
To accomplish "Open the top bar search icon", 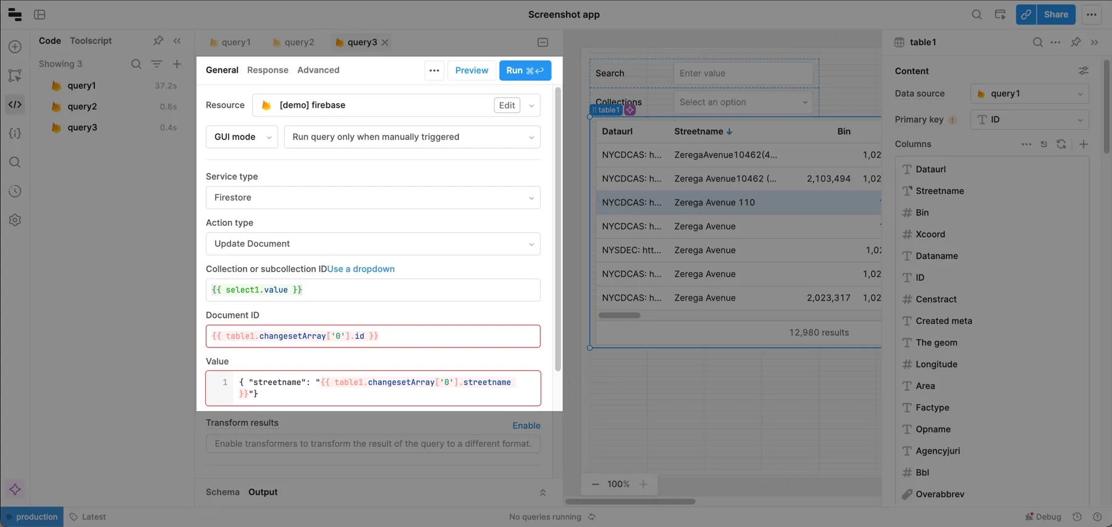I will tap(976, 14).
